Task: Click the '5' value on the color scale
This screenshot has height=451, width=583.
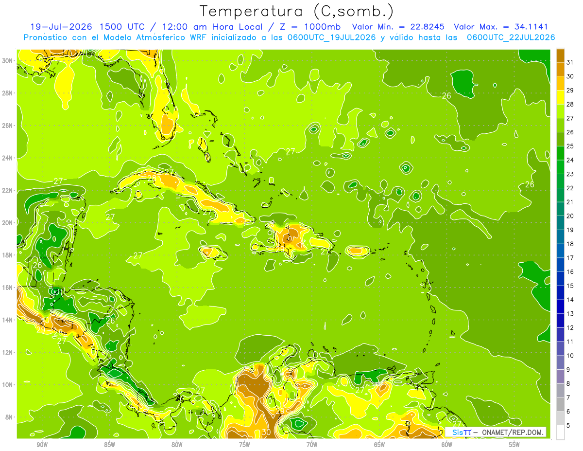Action: (568, 426)
